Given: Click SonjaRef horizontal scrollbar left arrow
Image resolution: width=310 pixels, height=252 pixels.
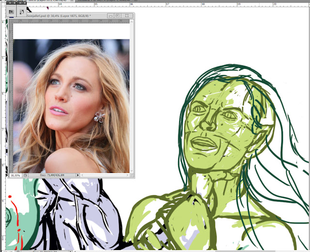Looking at the screenshot, I should click(82, 175).
